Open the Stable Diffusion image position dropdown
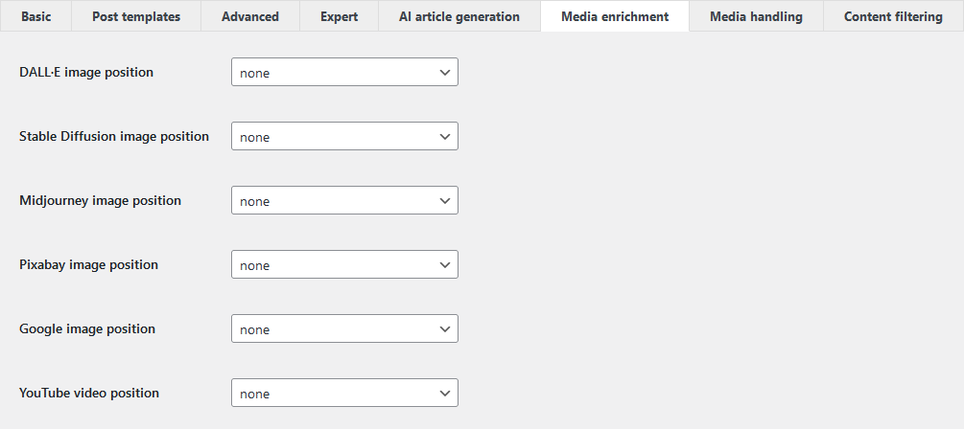964x429 pixels. [x=344, y=136]
